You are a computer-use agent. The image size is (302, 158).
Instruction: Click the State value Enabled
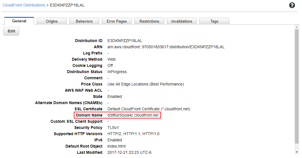tap(115, 96)
